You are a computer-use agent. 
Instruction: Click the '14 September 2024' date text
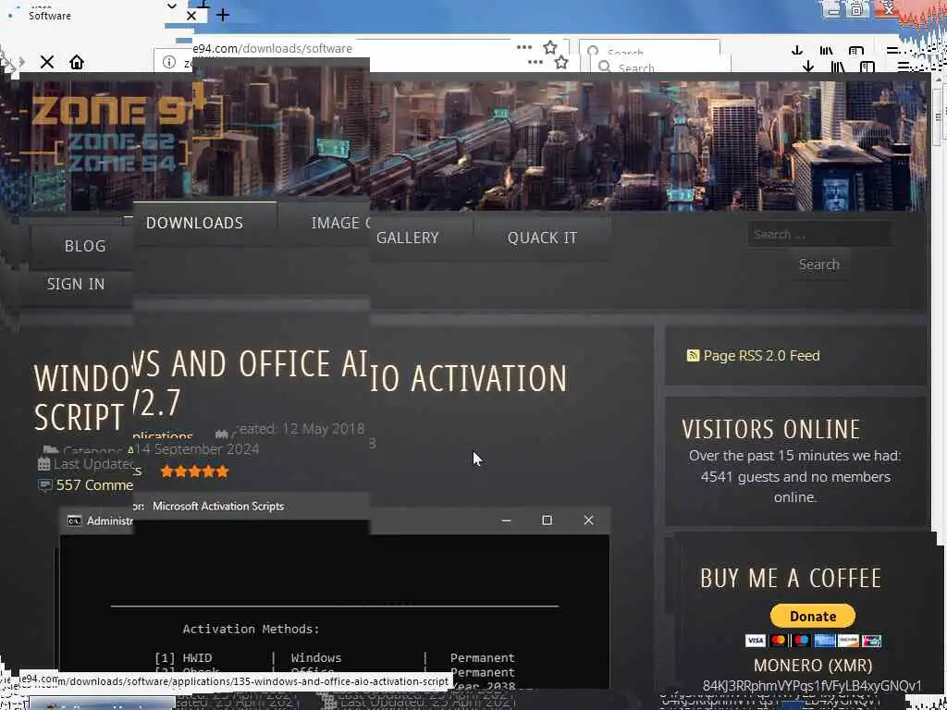click(x=198, y=449)
